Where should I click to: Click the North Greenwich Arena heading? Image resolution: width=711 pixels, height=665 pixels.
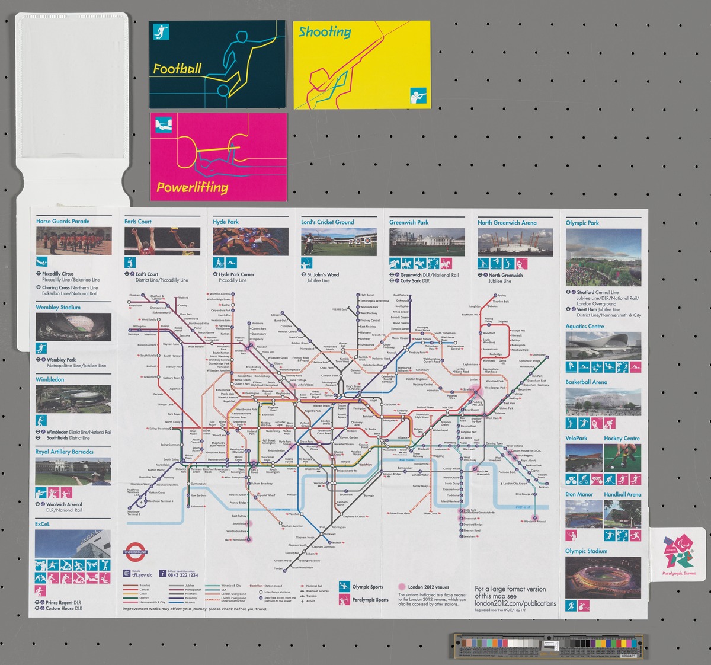coord(507,223)
